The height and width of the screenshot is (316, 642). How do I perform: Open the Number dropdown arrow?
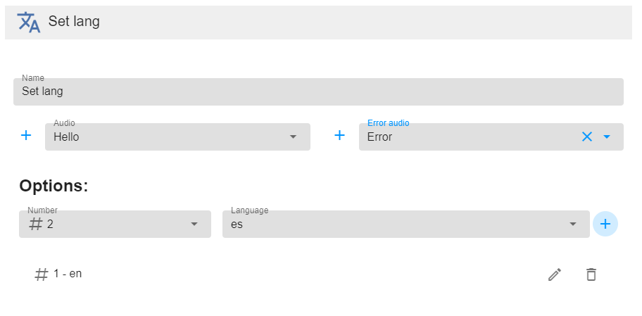tap(194, 225)
